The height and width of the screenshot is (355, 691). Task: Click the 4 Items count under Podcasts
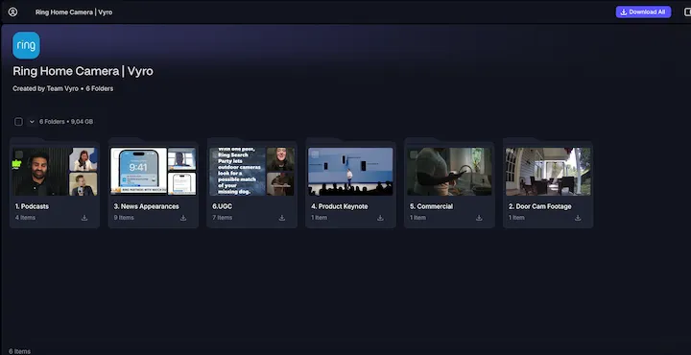25,218
